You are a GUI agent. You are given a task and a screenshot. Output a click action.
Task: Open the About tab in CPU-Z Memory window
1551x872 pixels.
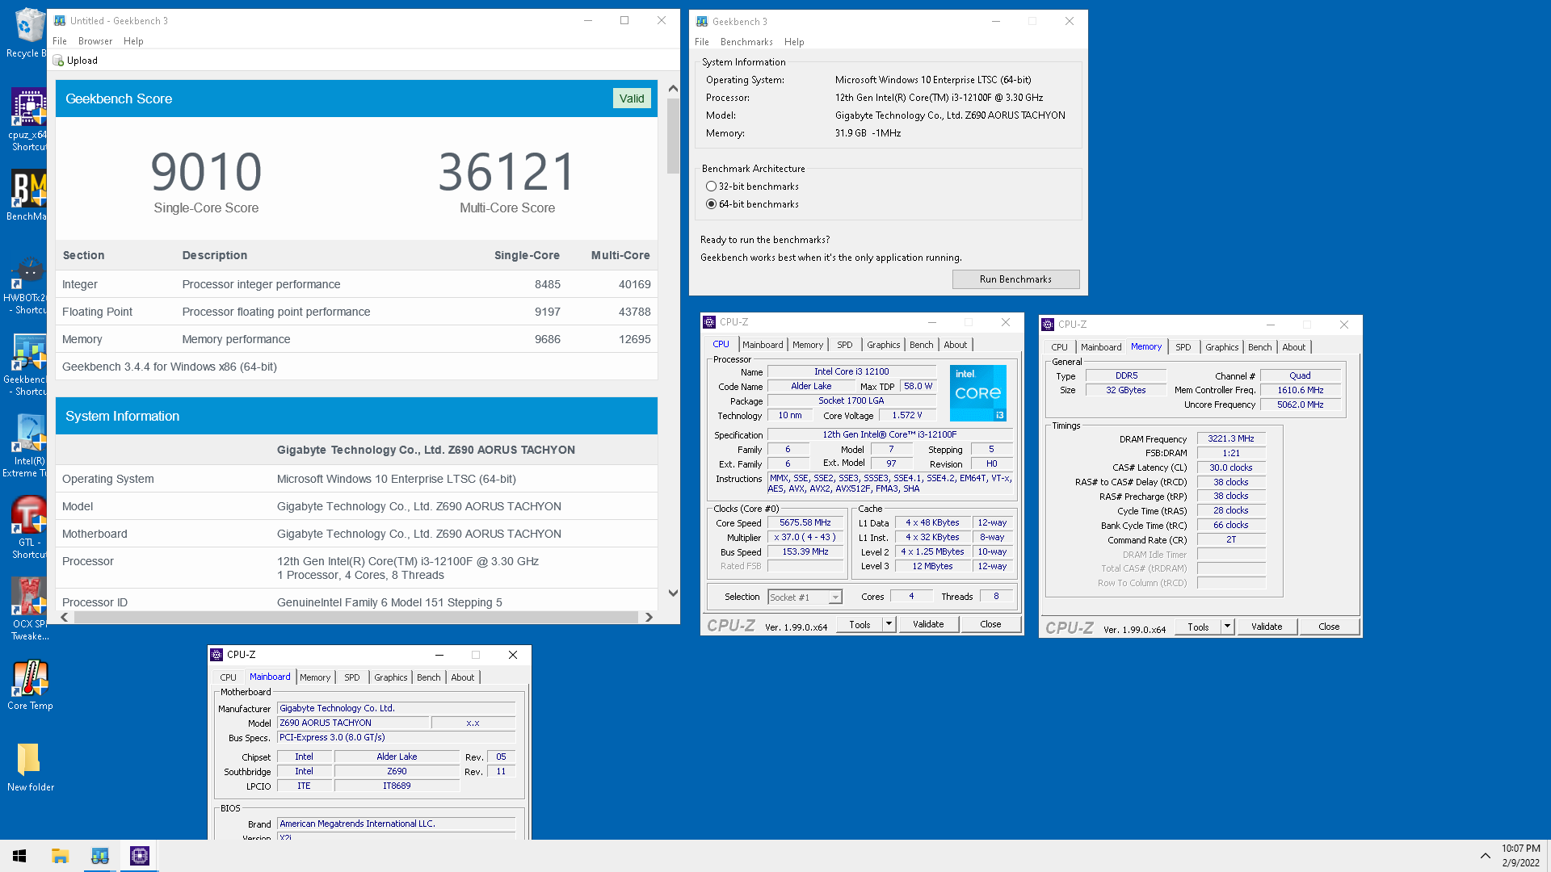(1293, 347)
